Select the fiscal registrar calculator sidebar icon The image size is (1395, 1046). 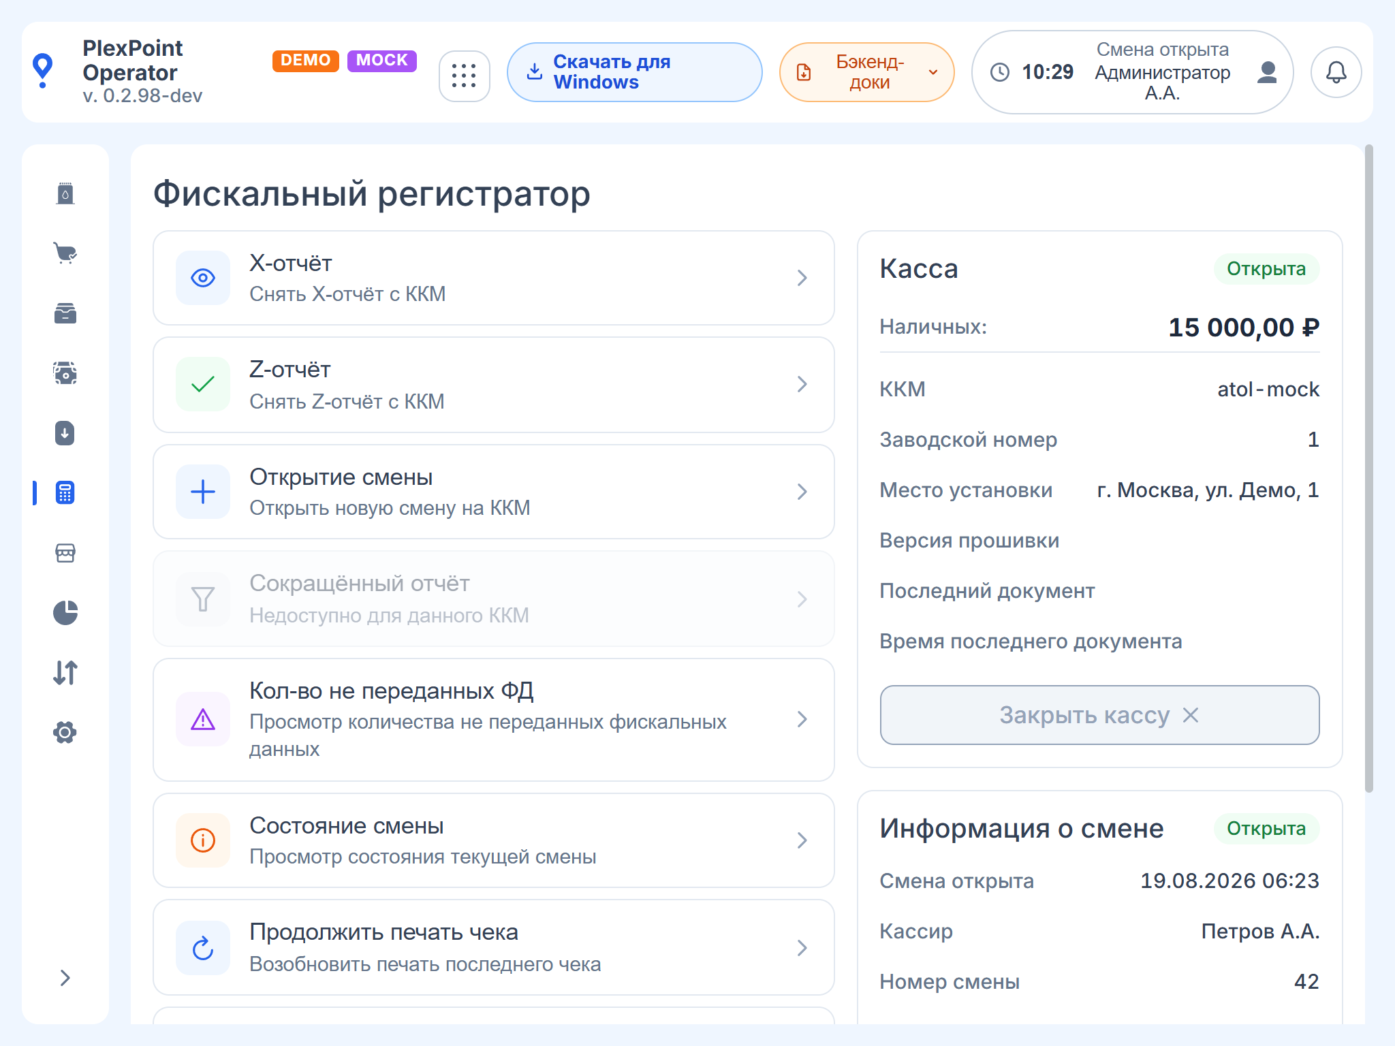point(65,493)
